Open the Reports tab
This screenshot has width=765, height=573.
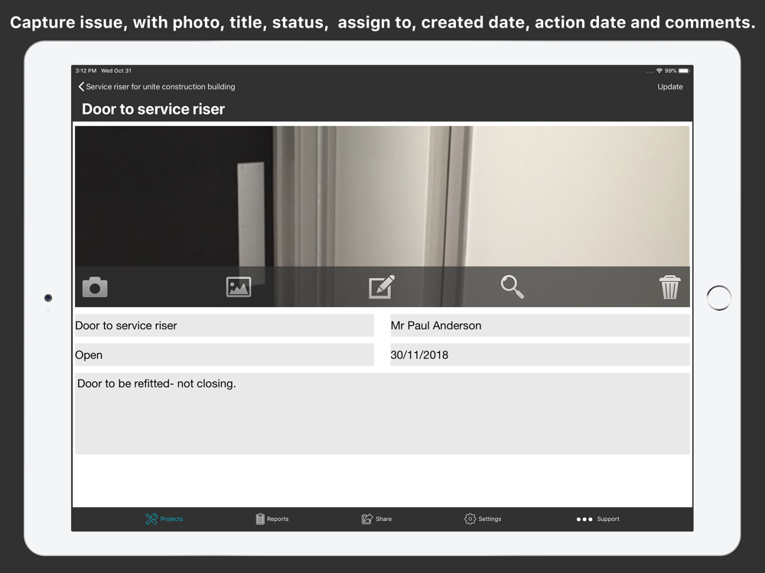coord(272,519)
